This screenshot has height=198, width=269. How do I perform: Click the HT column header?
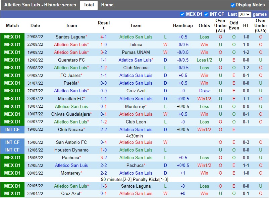coord(246,26)
